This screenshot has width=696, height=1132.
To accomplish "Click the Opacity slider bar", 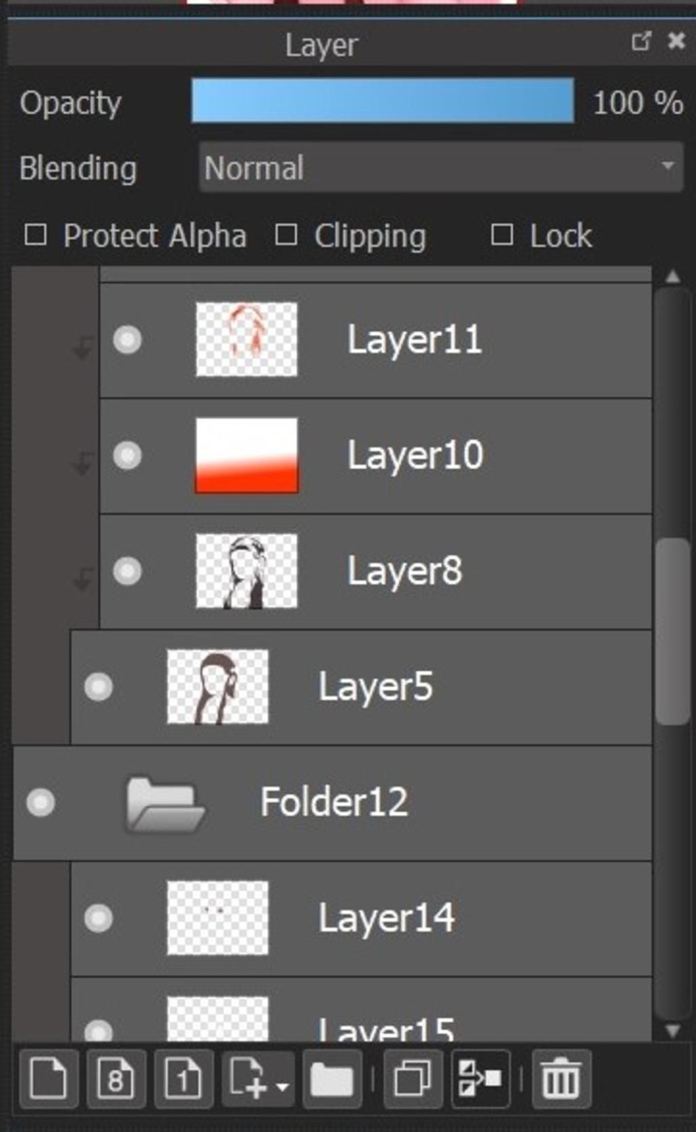I will tap(383, 101).
